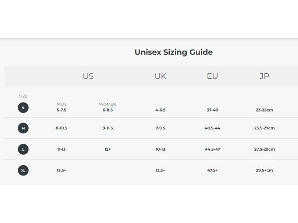The width and height of the screenshot is (298, 223).
Task: Click the MEN sub-label
Action: coord(62,104)
